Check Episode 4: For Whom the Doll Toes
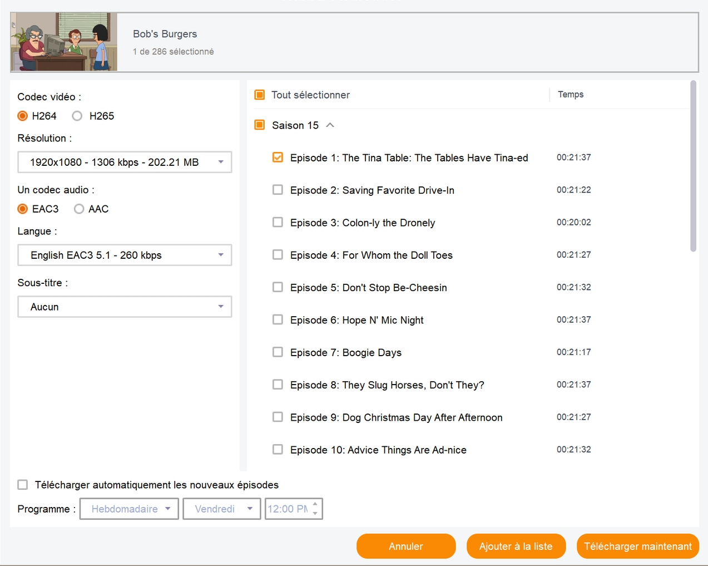The height and width of the screenshot is (566, 708). [x=278, y=254]
